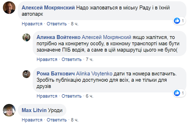Screen dimensions: 189x127
Task: Reply to Алинка Войтенко's comment
Action: (72, 59)
